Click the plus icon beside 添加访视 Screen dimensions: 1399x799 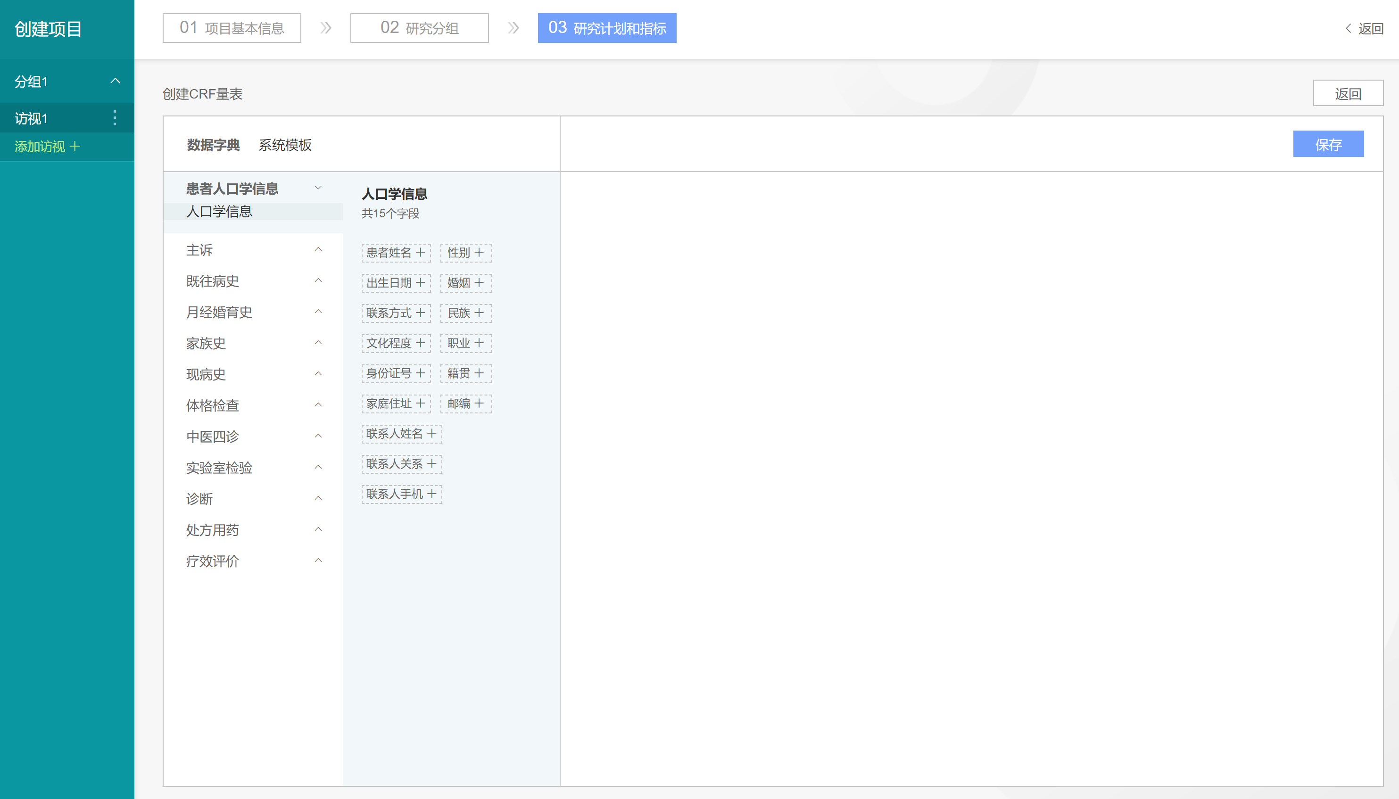[x=75, y=147]
